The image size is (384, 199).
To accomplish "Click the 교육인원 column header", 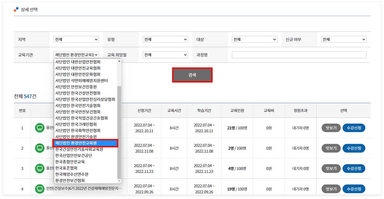I will tap(237, 111).
